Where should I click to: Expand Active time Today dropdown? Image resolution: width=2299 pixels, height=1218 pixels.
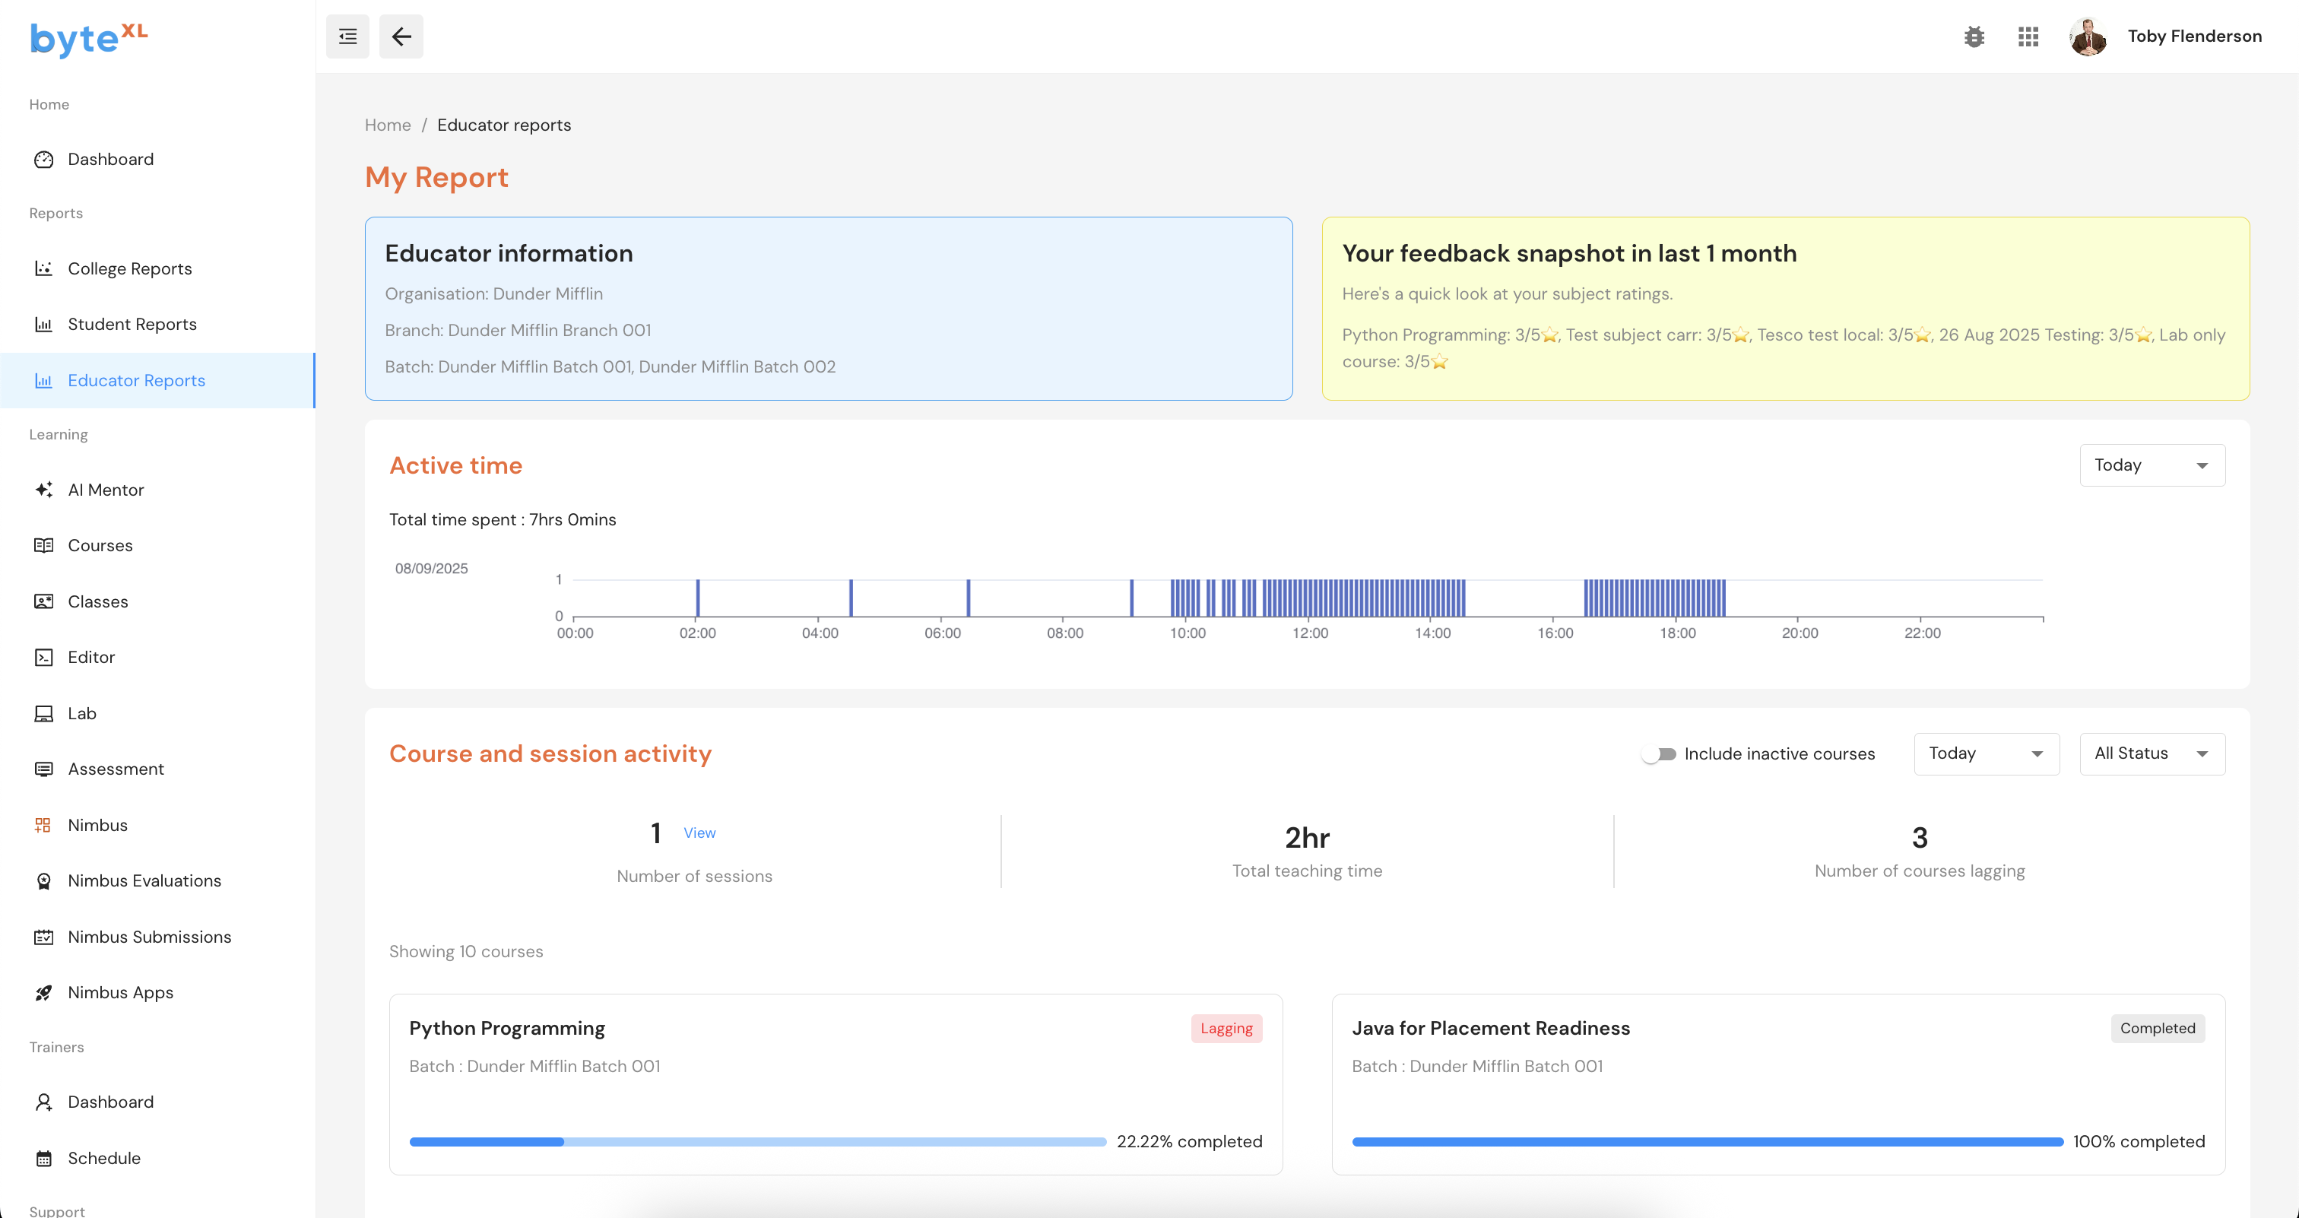(x=2152, y=465)
